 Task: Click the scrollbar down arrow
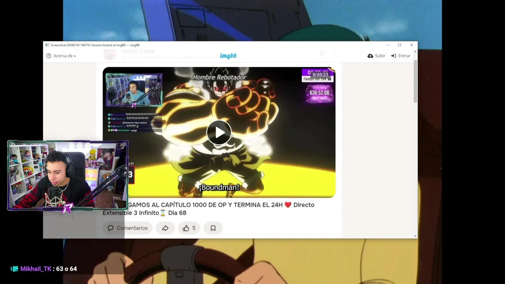point(415,236)
